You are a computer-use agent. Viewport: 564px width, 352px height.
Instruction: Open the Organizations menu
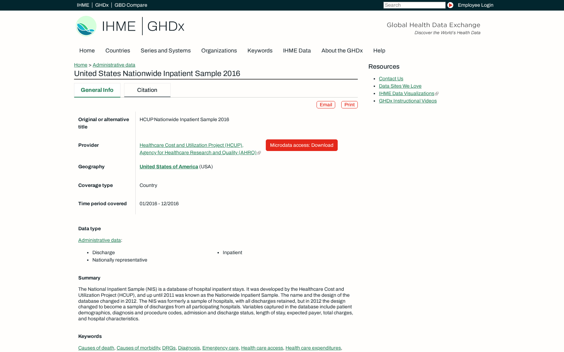(x=219, y=51)
